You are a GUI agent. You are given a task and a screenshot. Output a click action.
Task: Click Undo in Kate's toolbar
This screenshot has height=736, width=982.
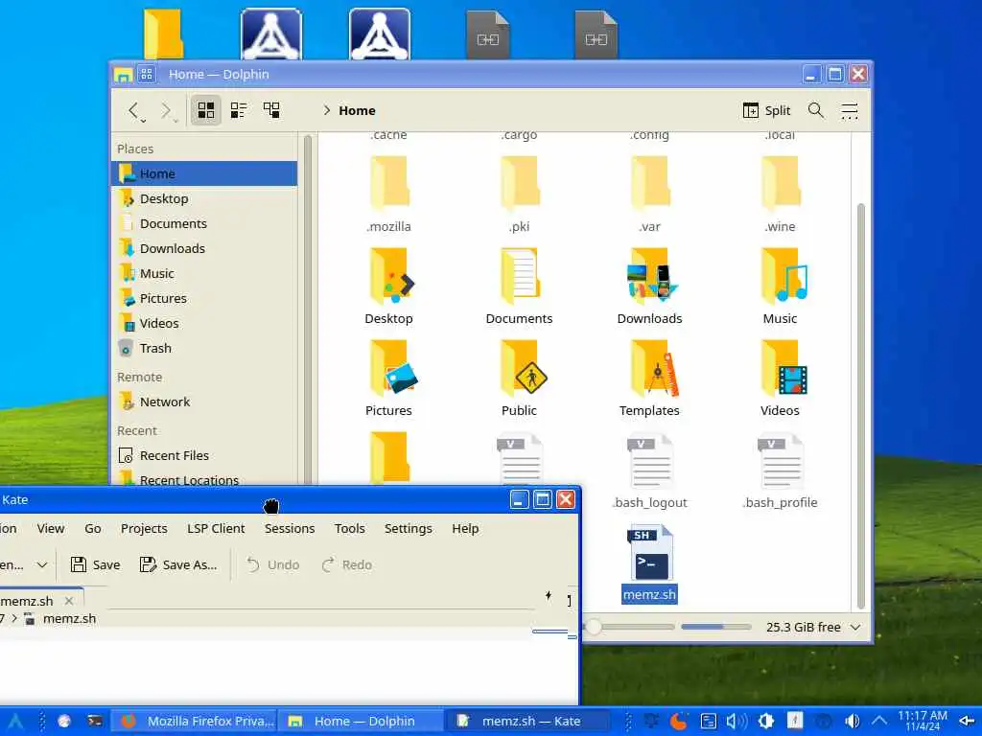point(272,564)
